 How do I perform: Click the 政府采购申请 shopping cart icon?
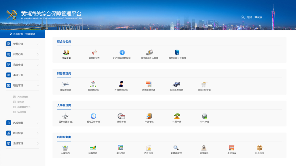[204, 85]
